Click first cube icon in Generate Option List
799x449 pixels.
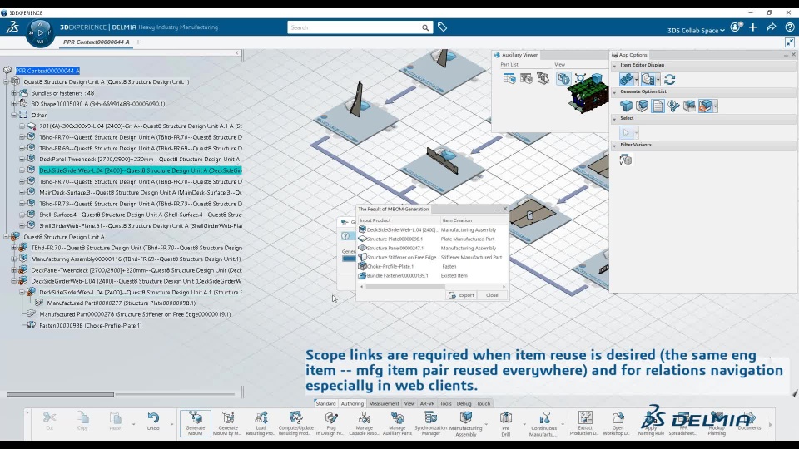(626, 106)
